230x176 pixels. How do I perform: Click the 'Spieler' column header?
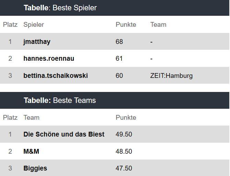34,24
